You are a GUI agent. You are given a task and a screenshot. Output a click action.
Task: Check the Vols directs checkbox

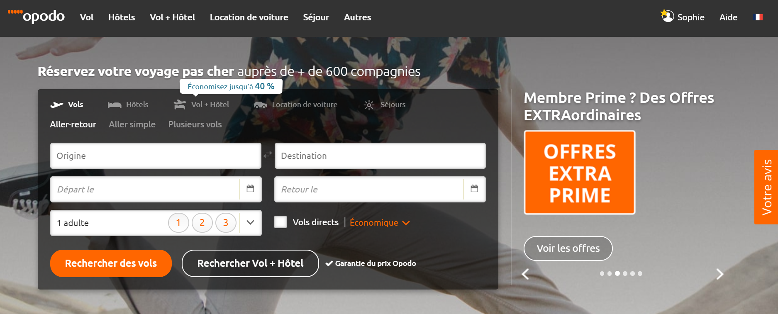tap(280, 222)
